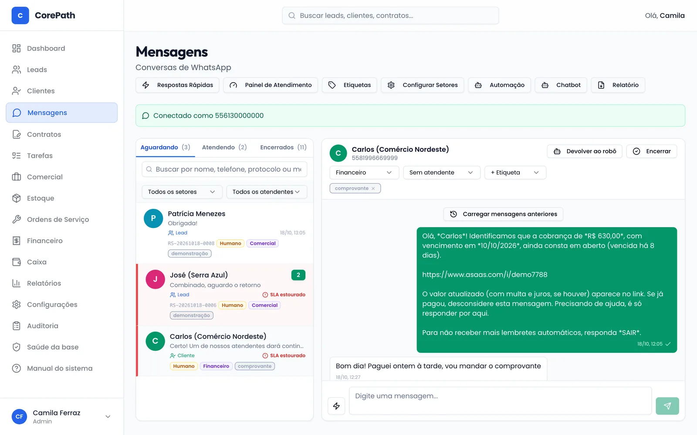Expand the Todos os setores filter

182,192
